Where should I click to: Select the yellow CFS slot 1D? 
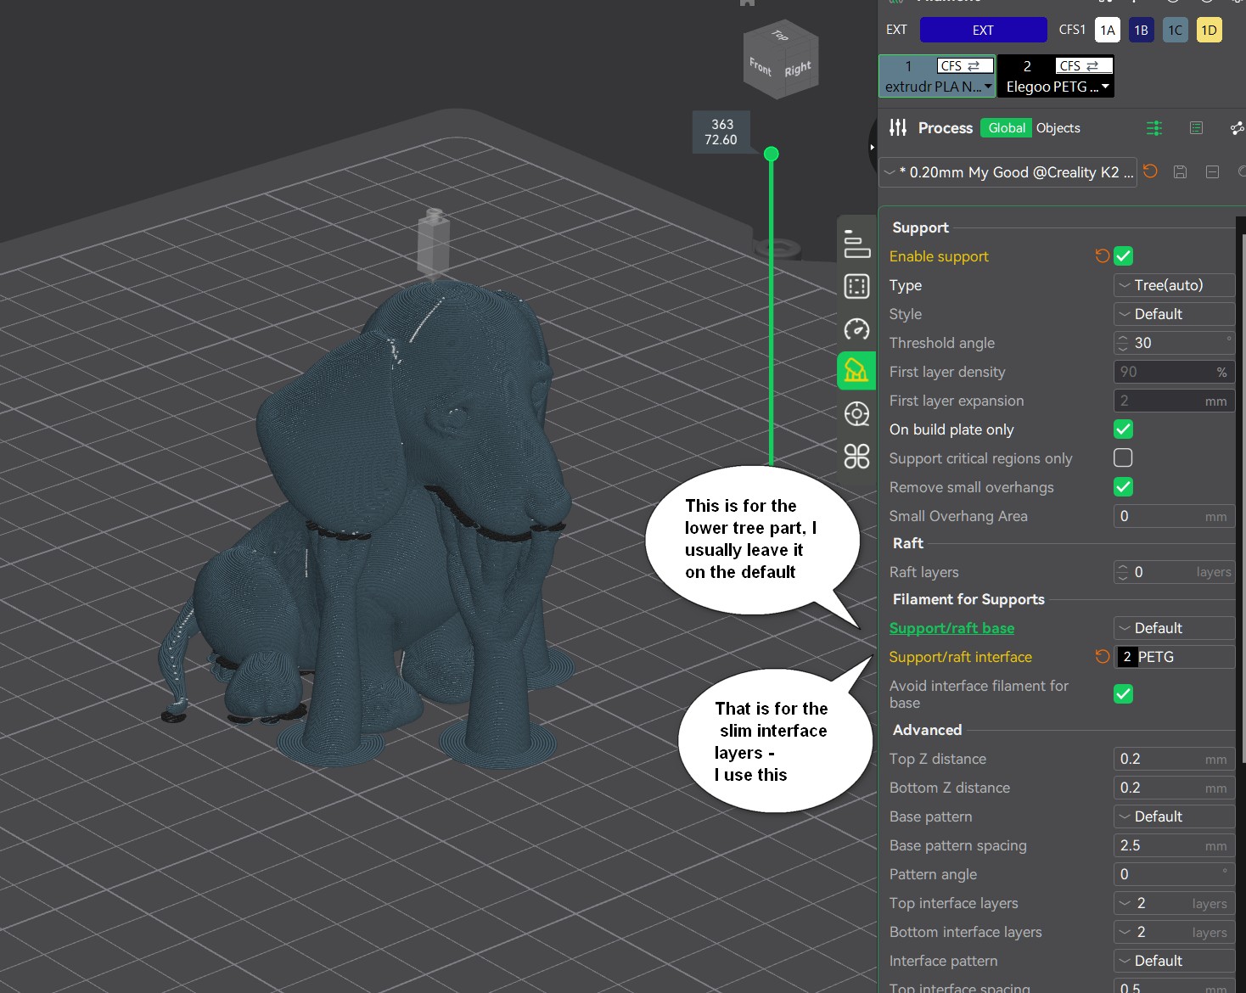tap(1209, 30)
